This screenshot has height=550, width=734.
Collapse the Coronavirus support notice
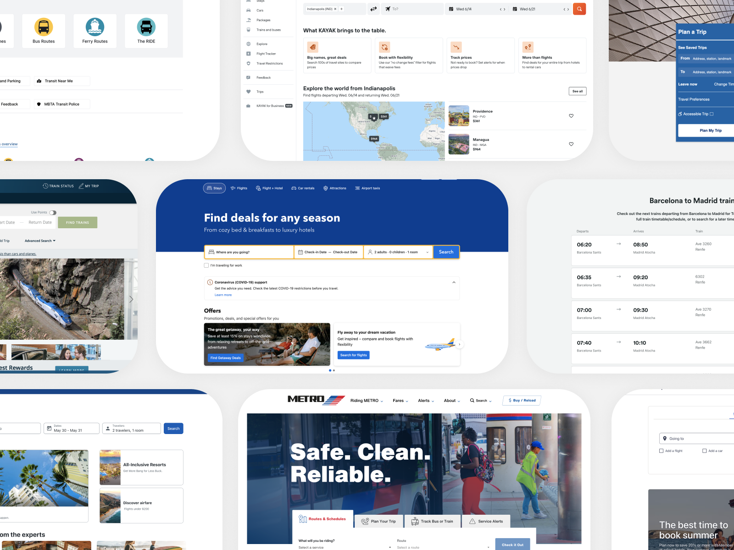coord(454,282)
